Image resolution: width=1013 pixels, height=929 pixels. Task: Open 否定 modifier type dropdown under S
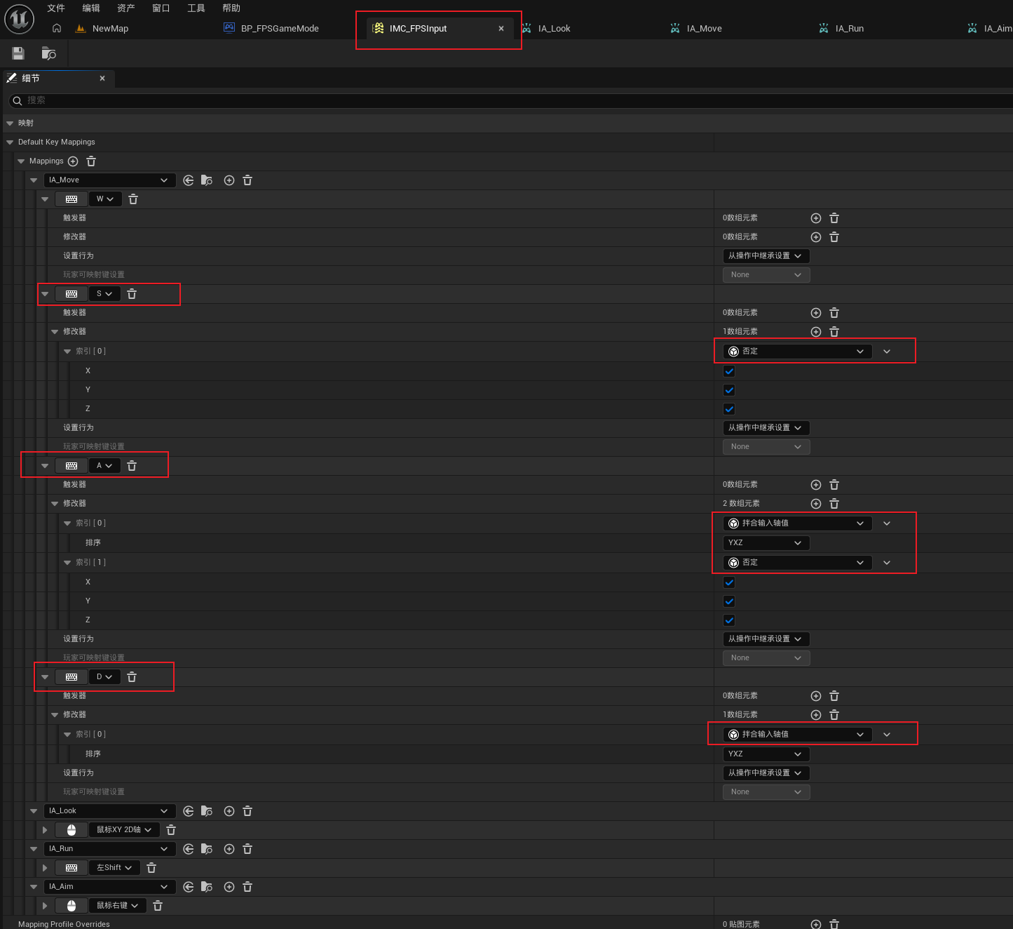point(798,352)
